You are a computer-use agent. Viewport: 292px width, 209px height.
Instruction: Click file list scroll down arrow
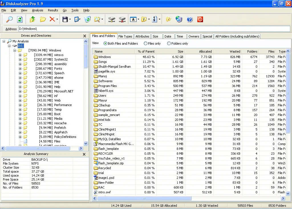[288, 194]
